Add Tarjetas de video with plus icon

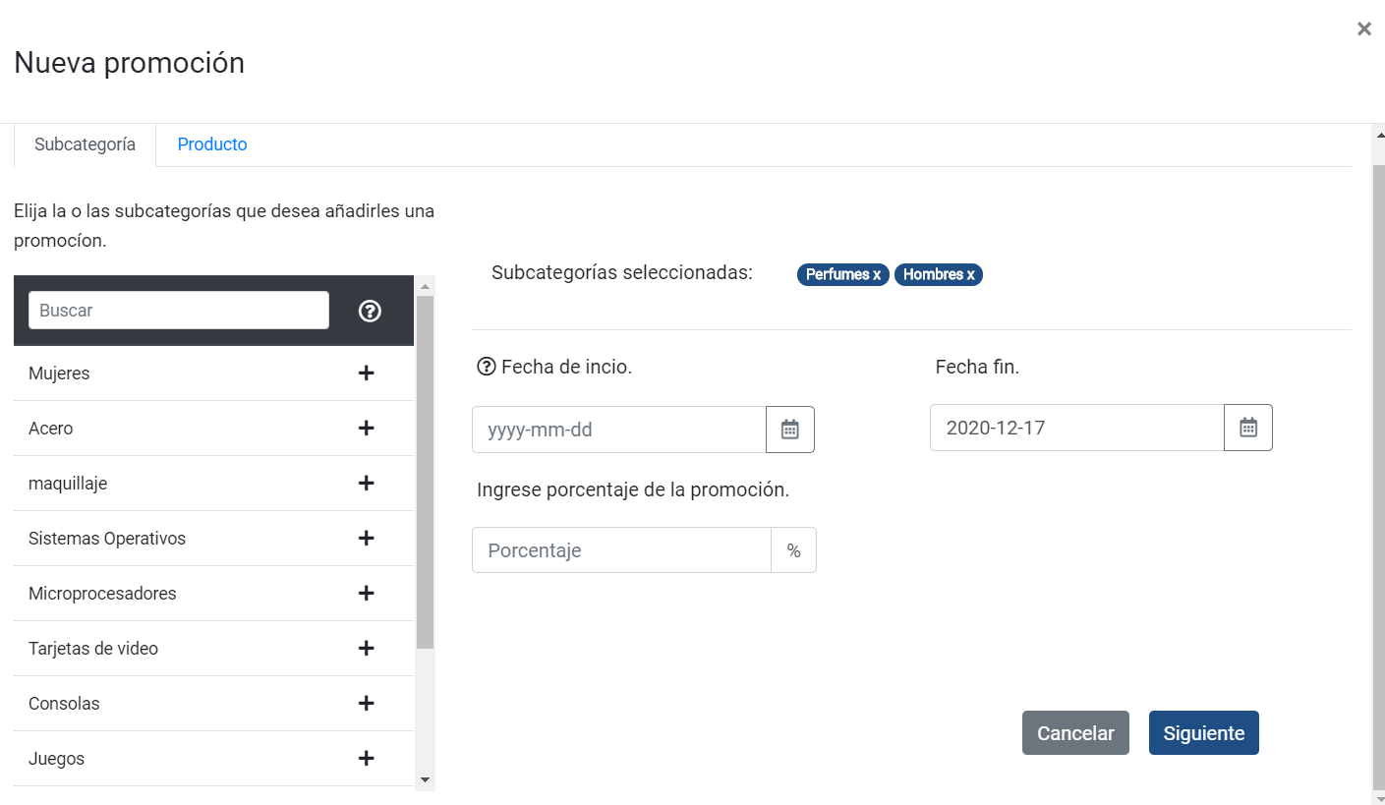tap(367, 649)
